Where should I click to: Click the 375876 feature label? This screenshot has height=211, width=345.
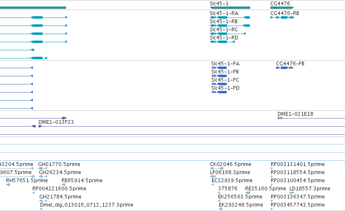tap(228, 189)
